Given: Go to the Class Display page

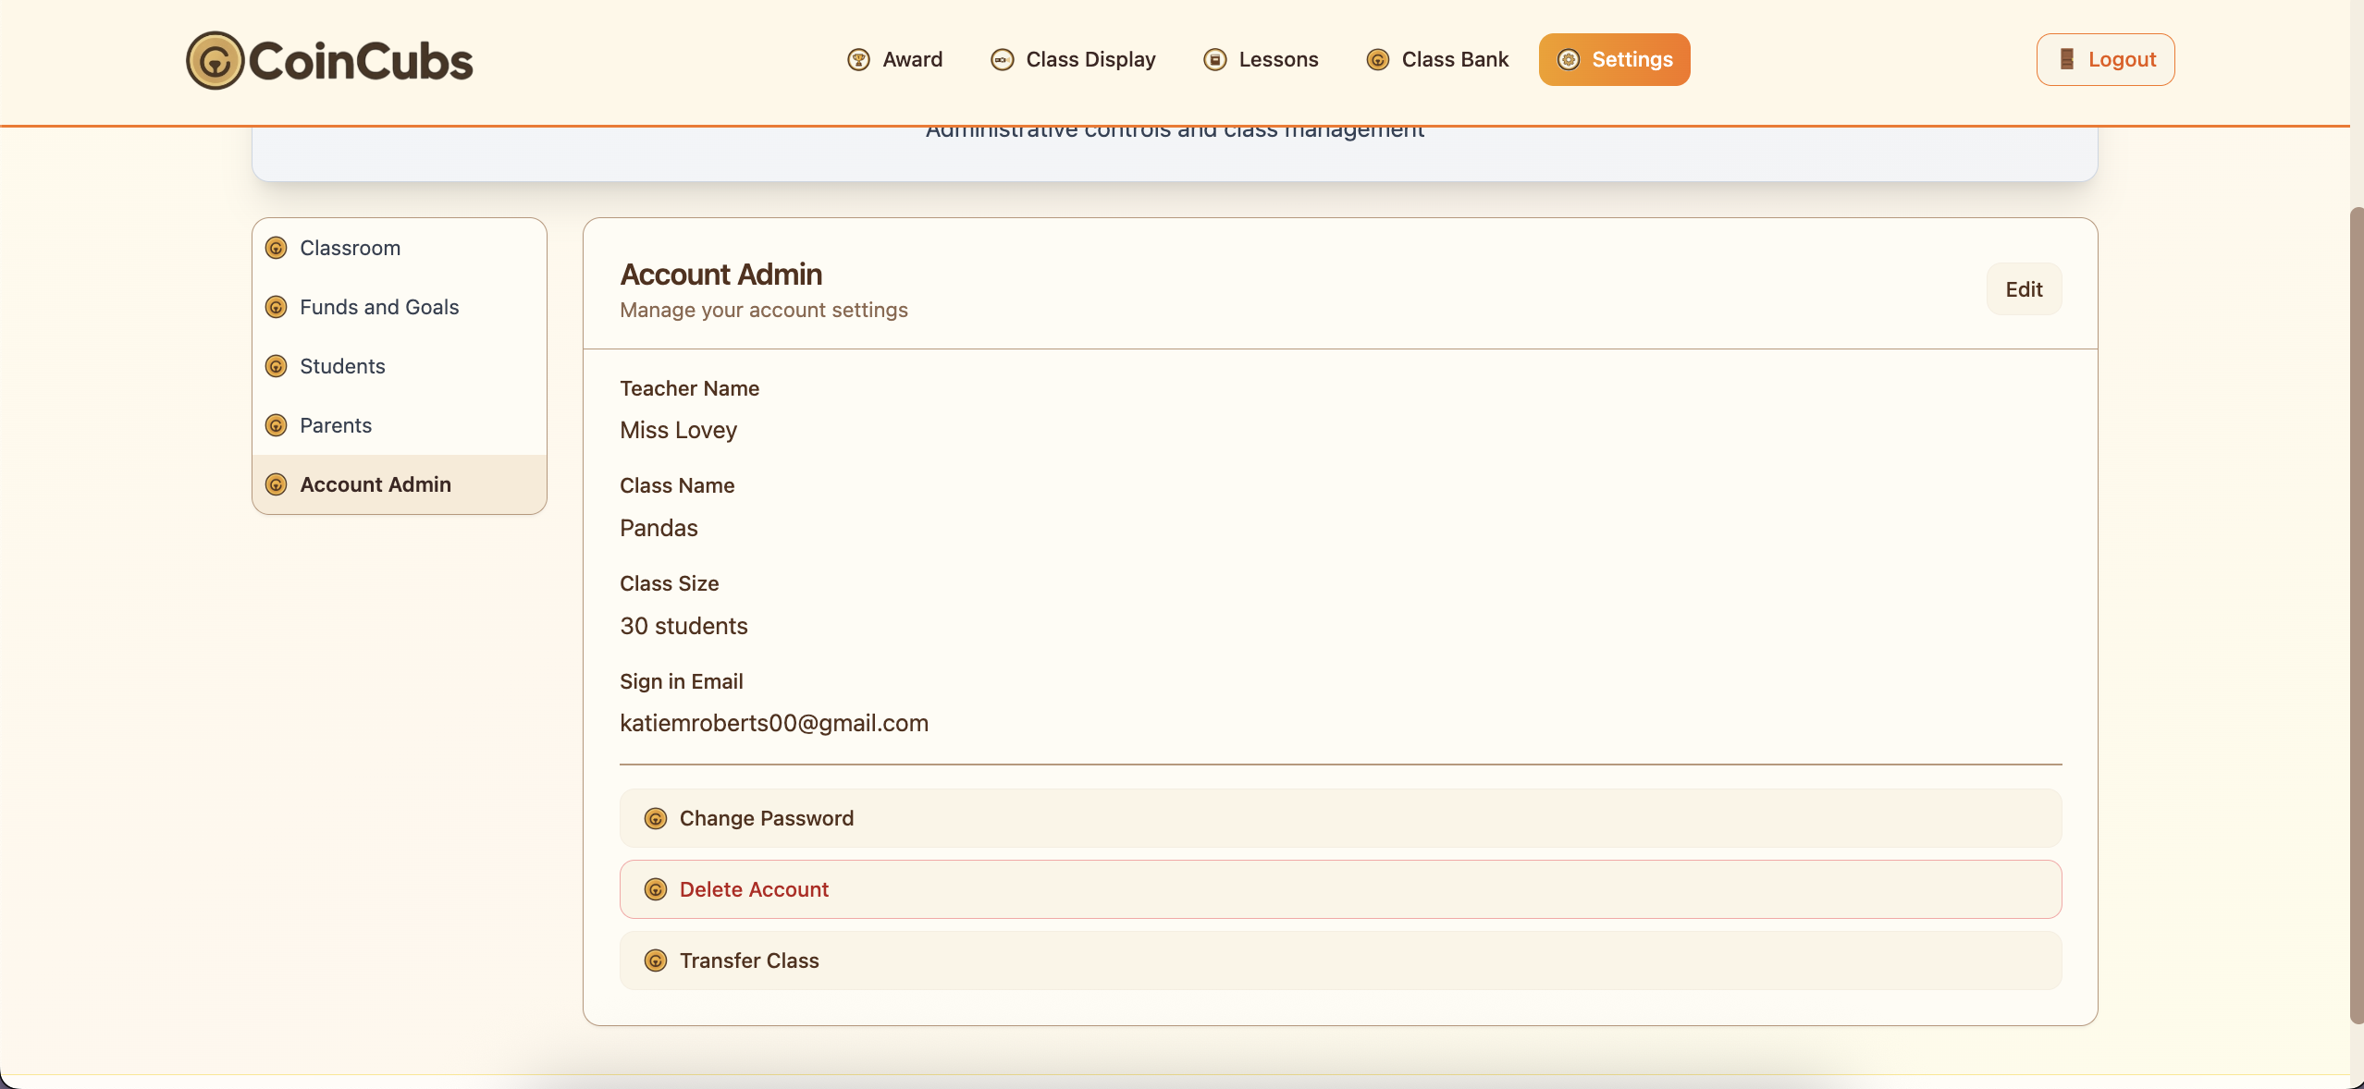Looking at the screenshot, I should tap(1090, 60).
